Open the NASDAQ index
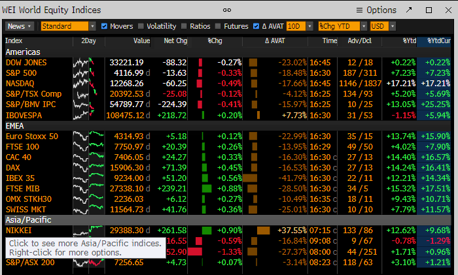 click(20, 84)
